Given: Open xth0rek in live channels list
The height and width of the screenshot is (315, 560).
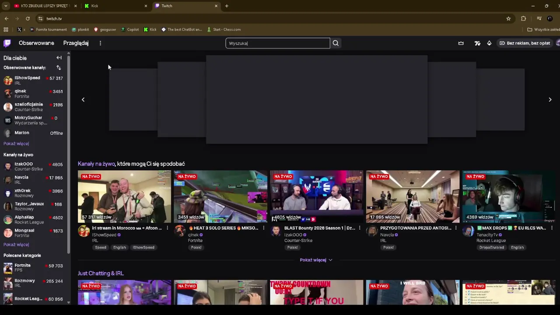Looking at the screenshot, I should 34,193.
